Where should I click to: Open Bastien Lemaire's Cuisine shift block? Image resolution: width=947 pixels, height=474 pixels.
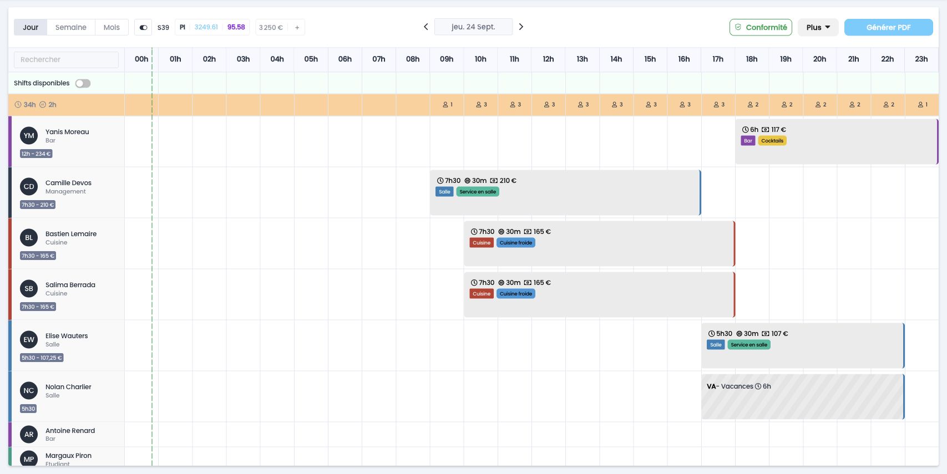click(599, 243)
